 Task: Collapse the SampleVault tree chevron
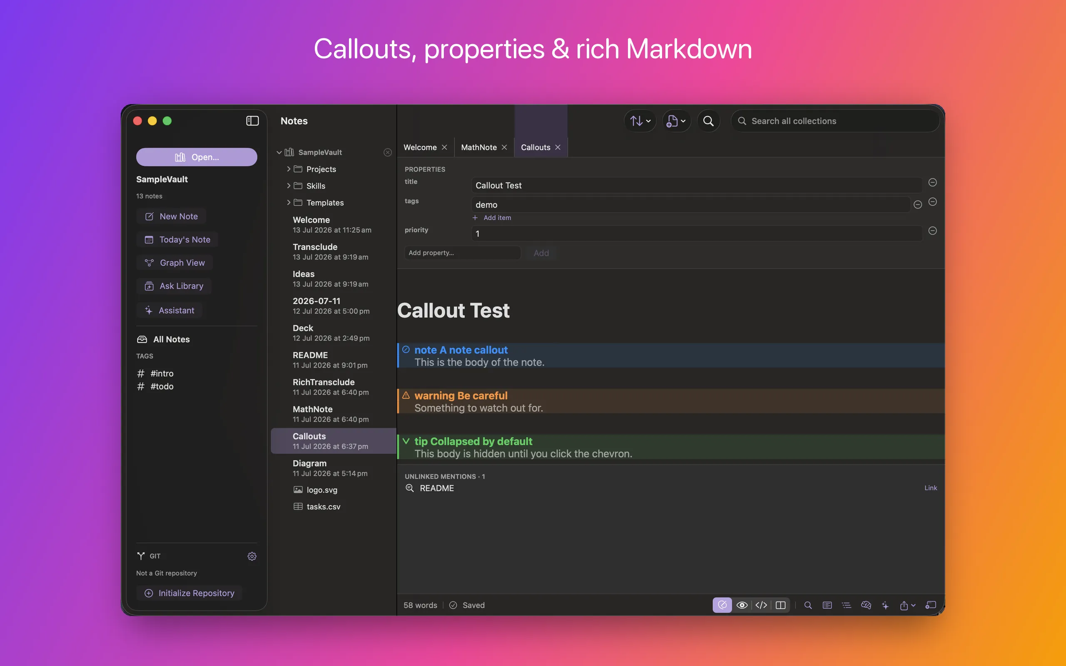pyautogui.click(x=279, y=152)
